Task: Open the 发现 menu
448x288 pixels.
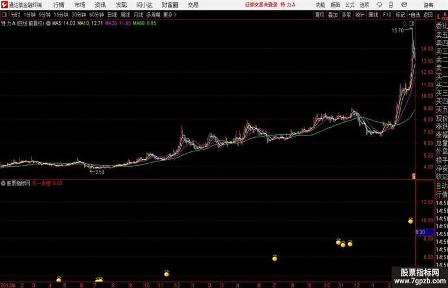Action: tap(121, 5)
